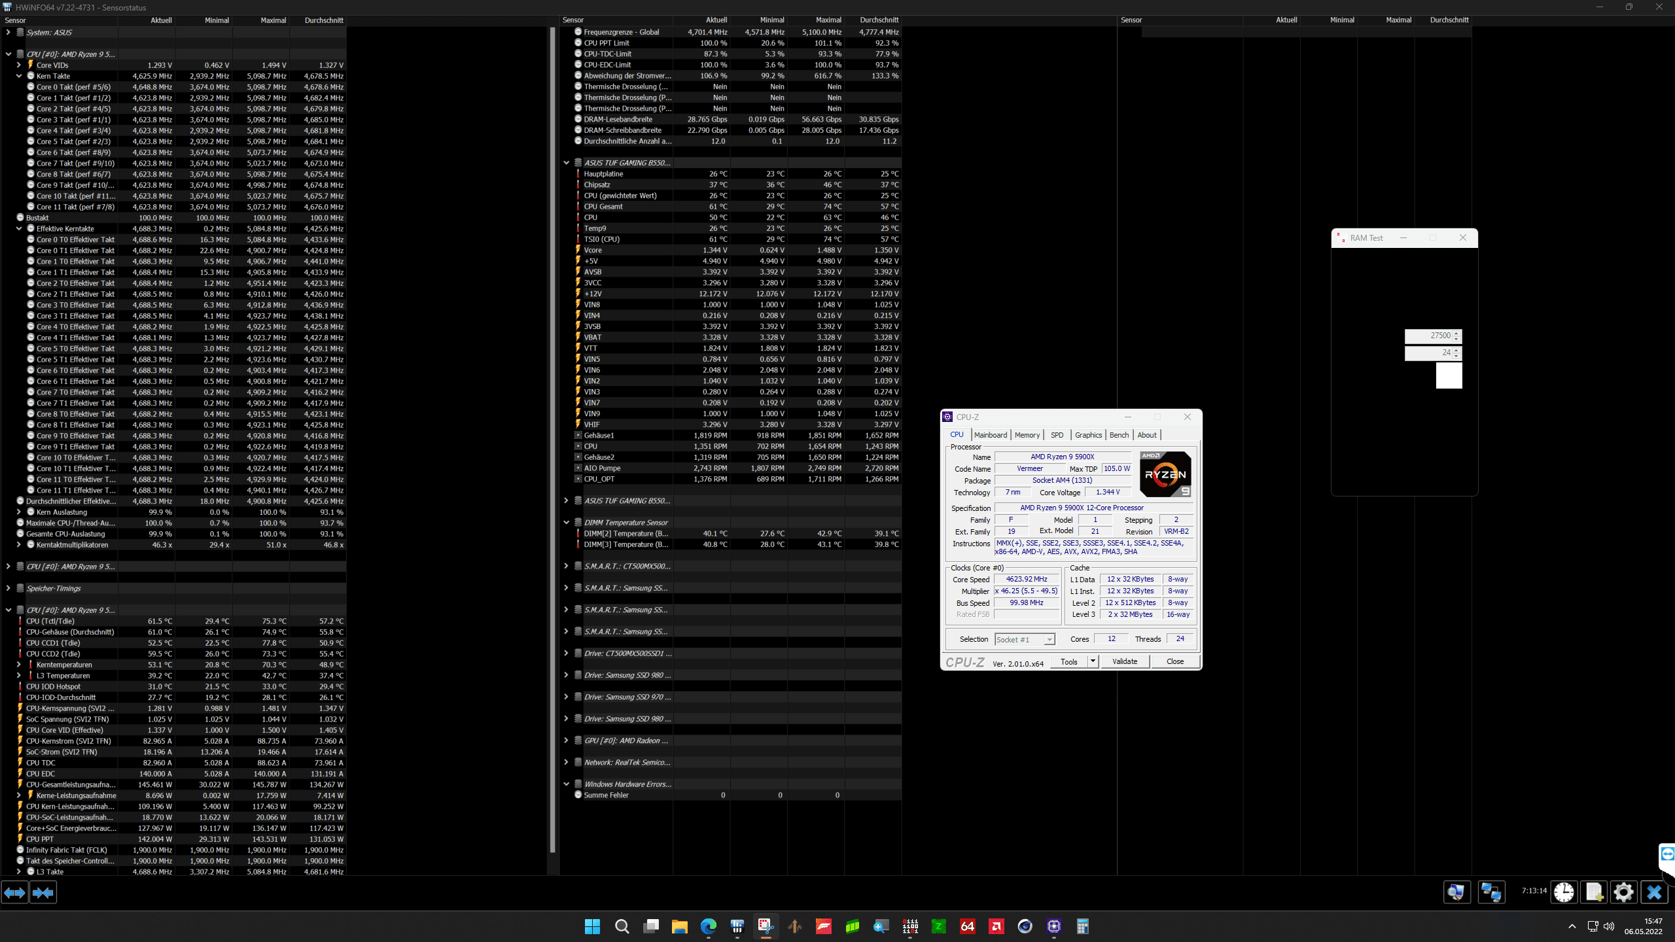The image size is (1675, 942).
Task: Click Close button in CPU-Z
Action: tap(1175, 661)
